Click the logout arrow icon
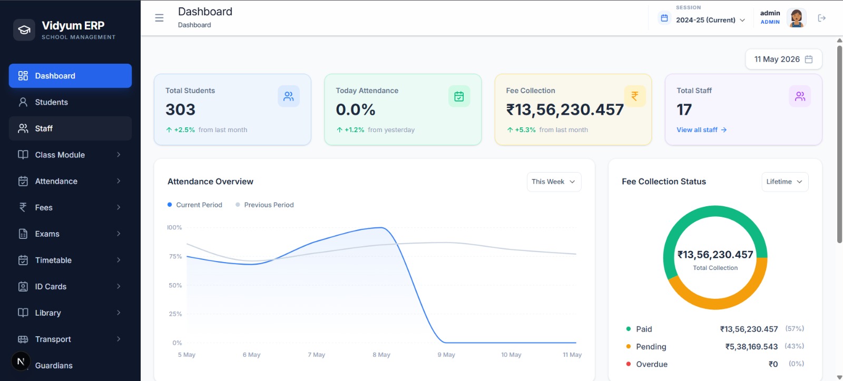This screenshot has height=381, width=843. (821, 18)
